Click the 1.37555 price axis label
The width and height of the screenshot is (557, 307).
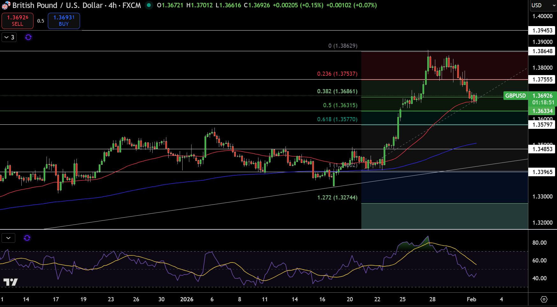tap(542, 80)
